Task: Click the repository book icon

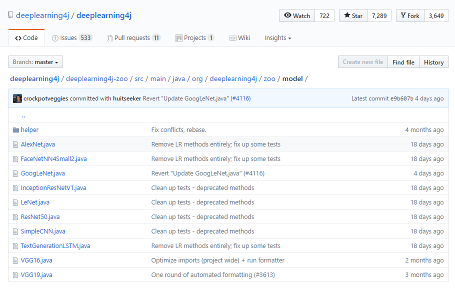Action: [x=10, y=15]
